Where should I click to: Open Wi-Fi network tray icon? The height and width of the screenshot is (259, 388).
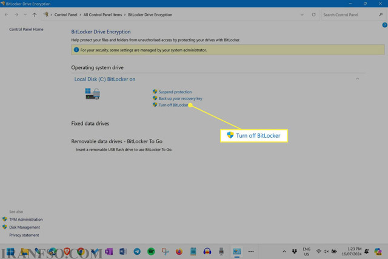(318, 252)
